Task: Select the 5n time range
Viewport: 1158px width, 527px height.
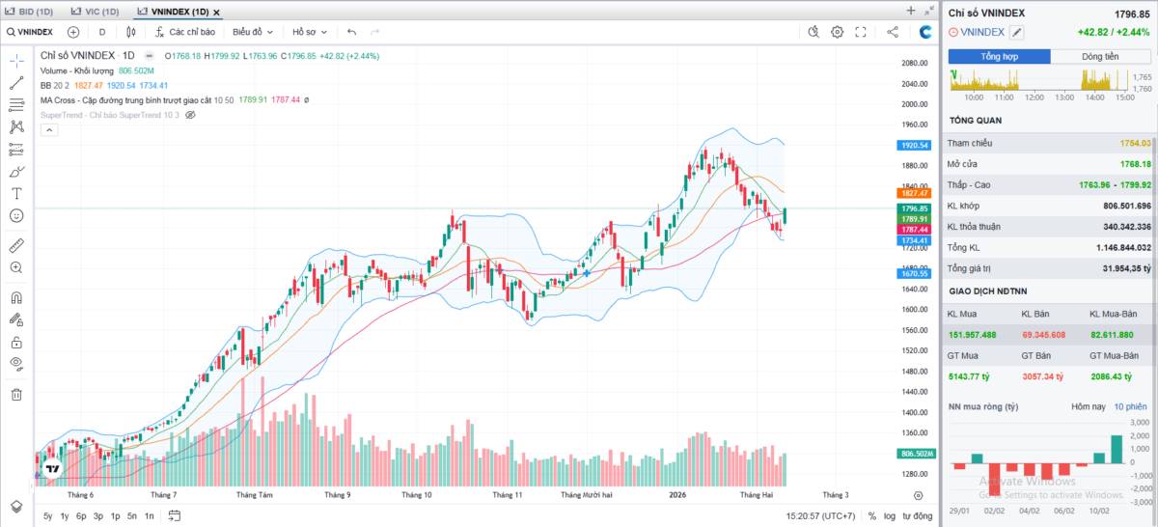Action: (132, 516)
